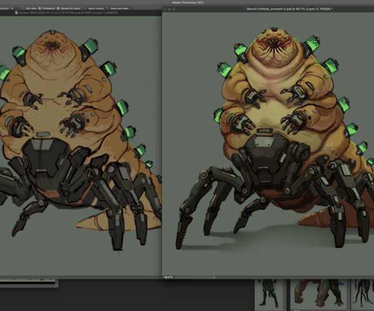Screen dimensions: 374x311
Task: Click the Adobe Photoshop 2021 title text
Action: (x=188, y=2)
